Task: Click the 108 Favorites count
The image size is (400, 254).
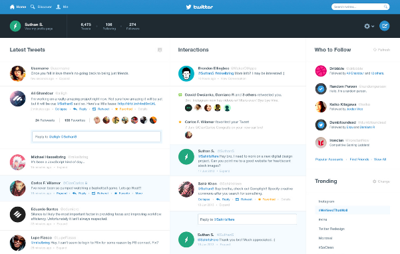Action: (x=75, y=120)
